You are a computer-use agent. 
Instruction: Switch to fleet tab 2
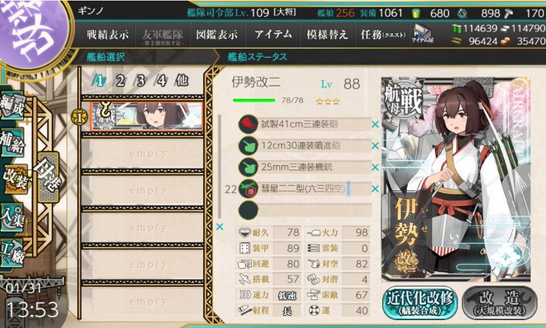click(120, 81)
